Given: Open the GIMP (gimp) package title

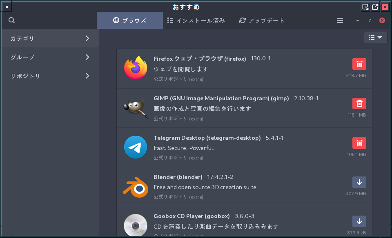Looking at the screenshot, I should coord(221,98).
